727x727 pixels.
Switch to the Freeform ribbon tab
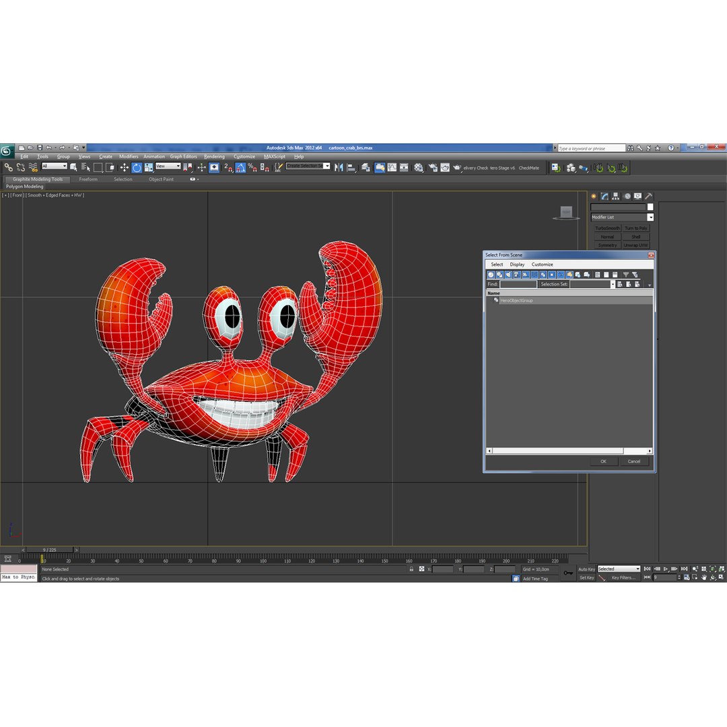[x=88, y=179]
